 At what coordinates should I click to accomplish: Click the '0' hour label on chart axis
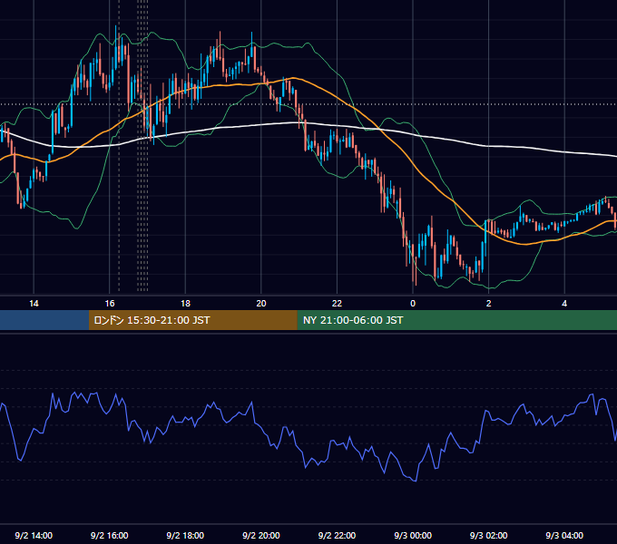413,304
